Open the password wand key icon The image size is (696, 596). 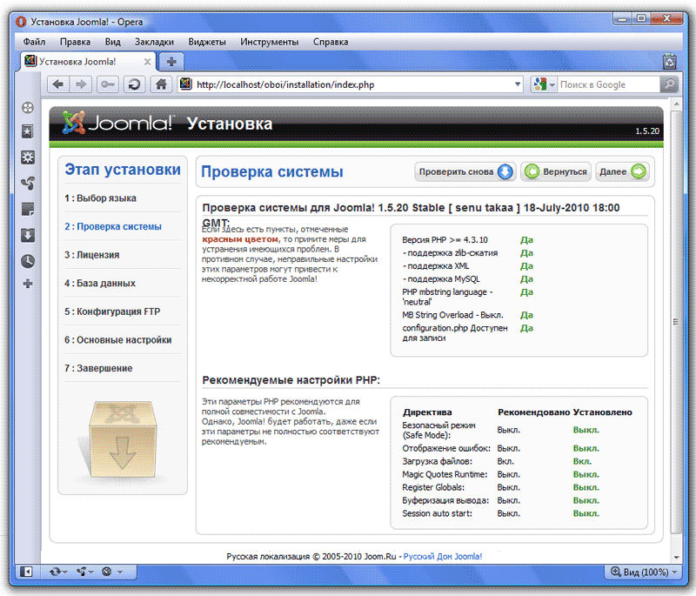108,84
